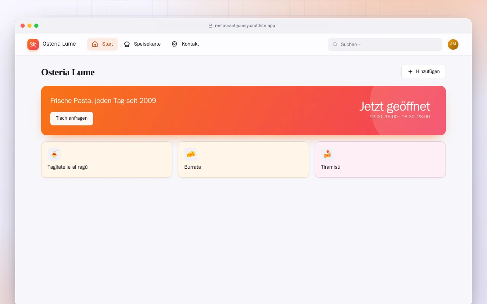487x304 pixels.
Task: Click the Osteria Lume brand name in the navbar
Action: (x=59, y=44)
